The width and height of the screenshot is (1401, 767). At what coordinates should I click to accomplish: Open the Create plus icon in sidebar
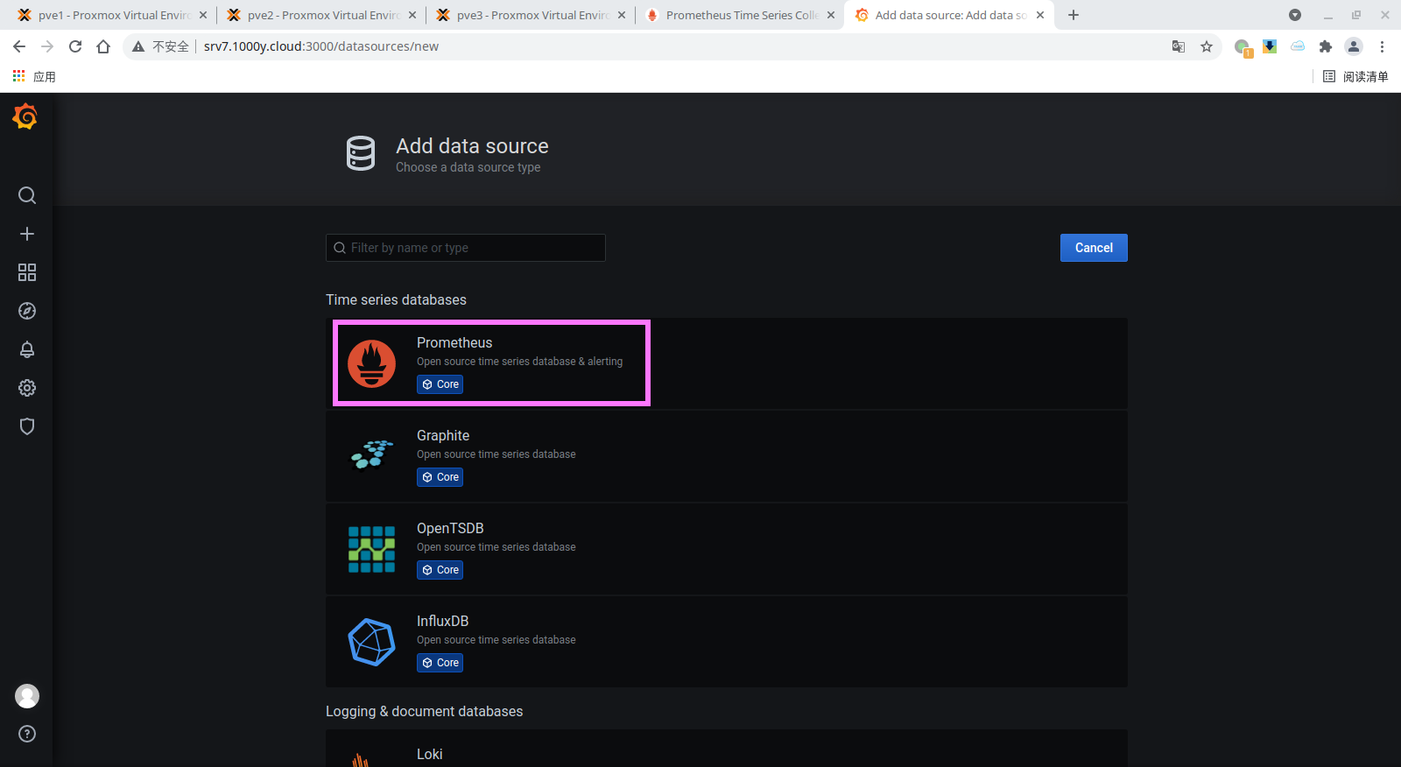point(27,234)
